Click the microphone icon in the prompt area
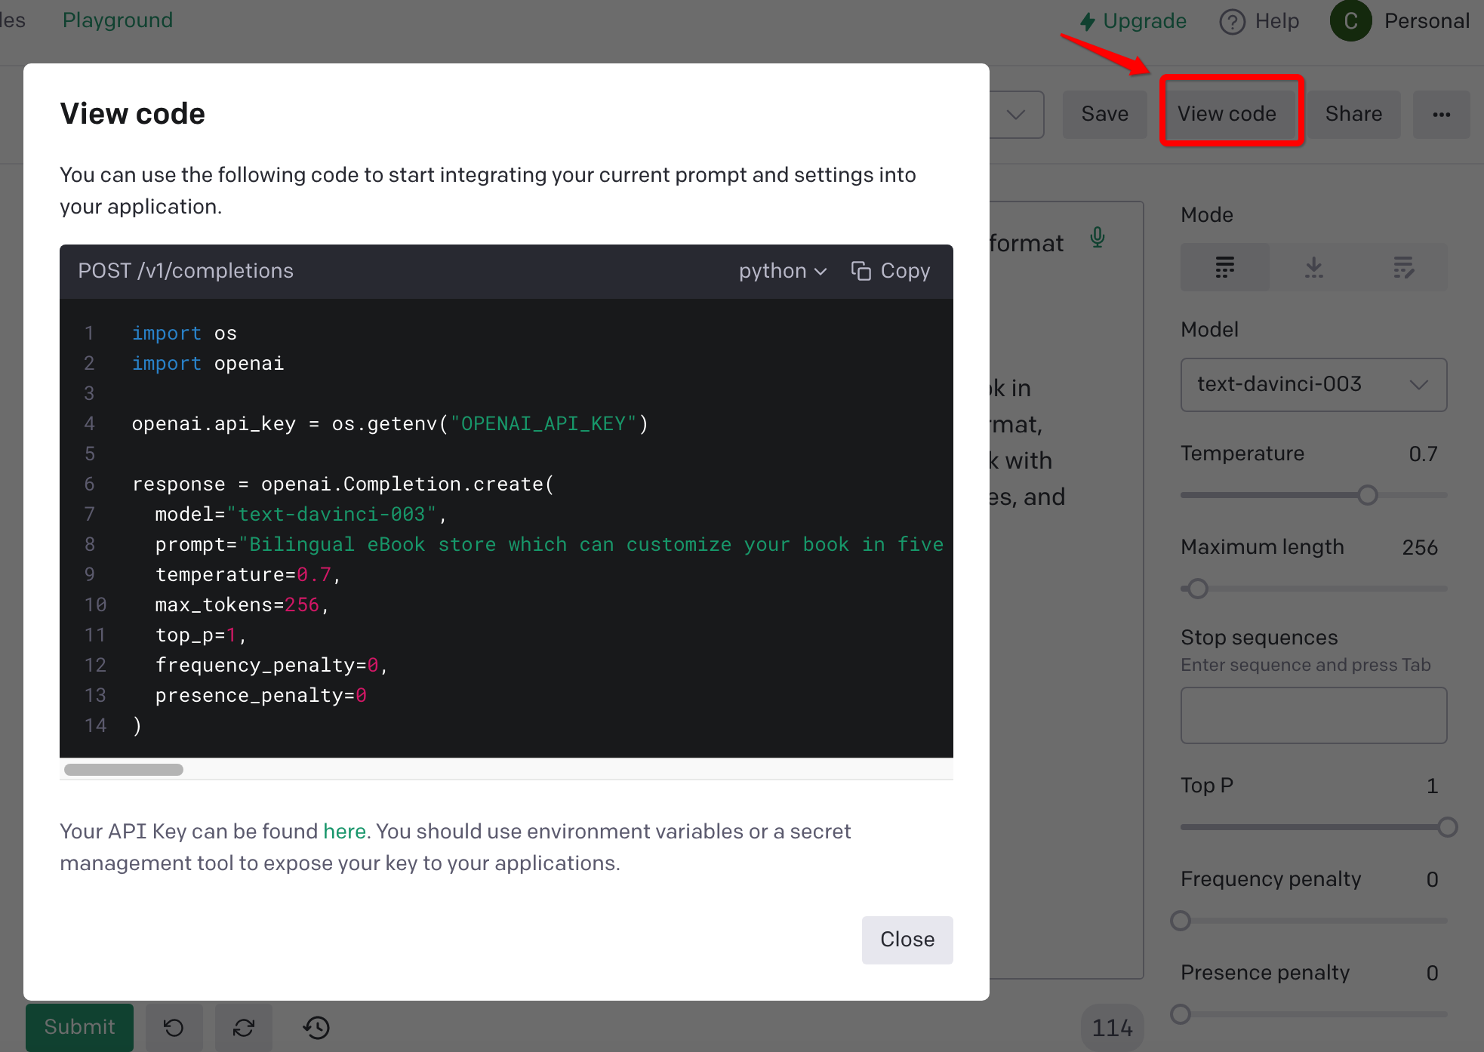 point(1096,238)
